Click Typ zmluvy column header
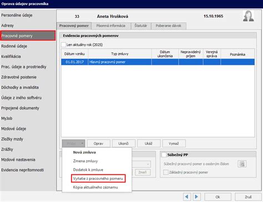The width and height of the screenshot is (263, 202). point(120,54)
